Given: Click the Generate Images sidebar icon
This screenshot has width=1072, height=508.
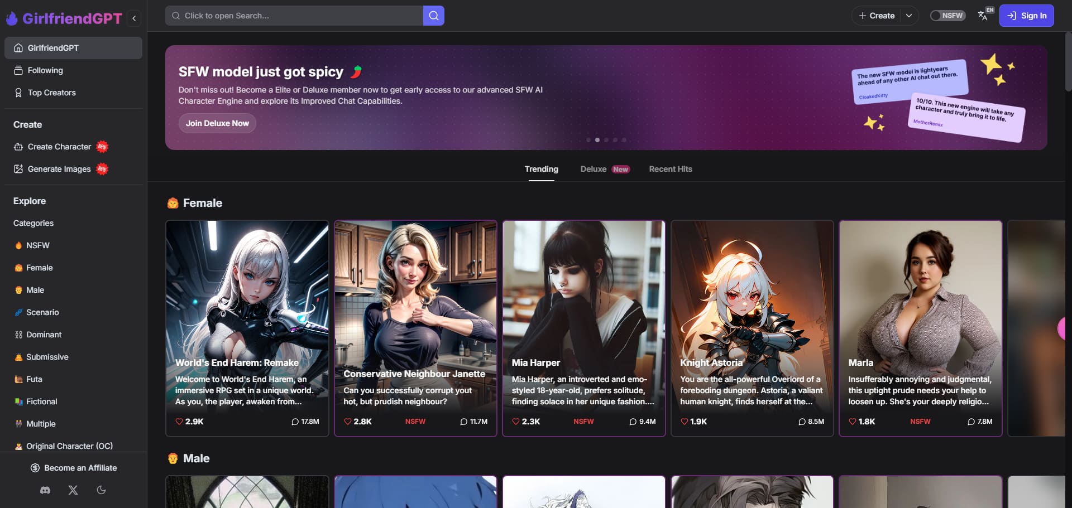Looking at the screenshot, I should coord(18,169).
